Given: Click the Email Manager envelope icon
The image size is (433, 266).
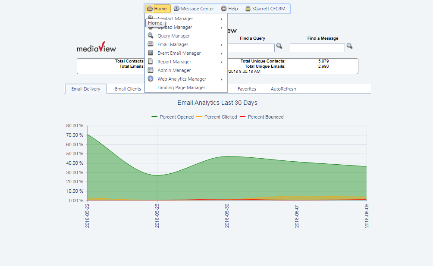Looking at the screenshot, I should pyautogui.click(x=151, y=44).
